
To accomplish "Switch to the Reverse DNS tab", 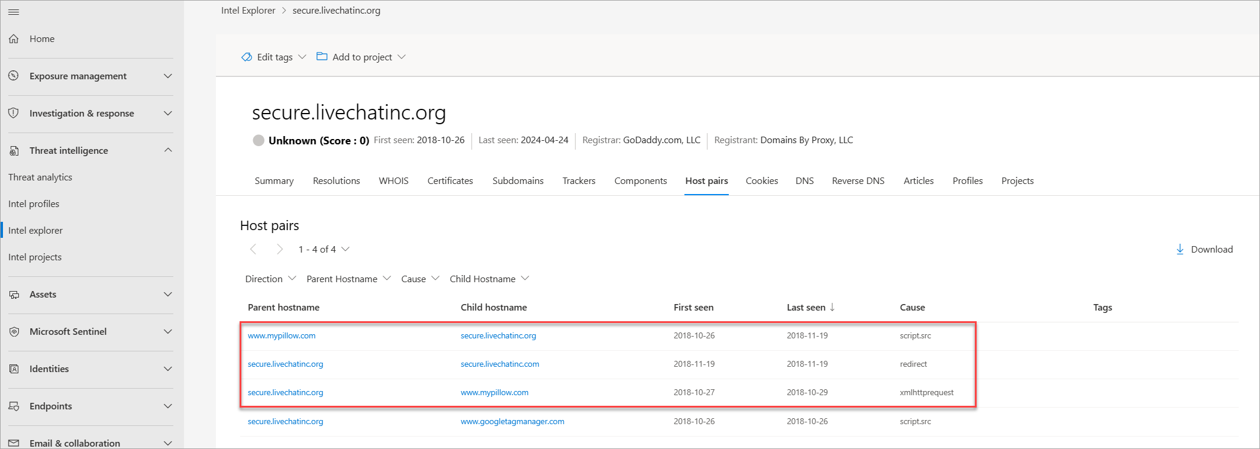I will tap(858, 181).
